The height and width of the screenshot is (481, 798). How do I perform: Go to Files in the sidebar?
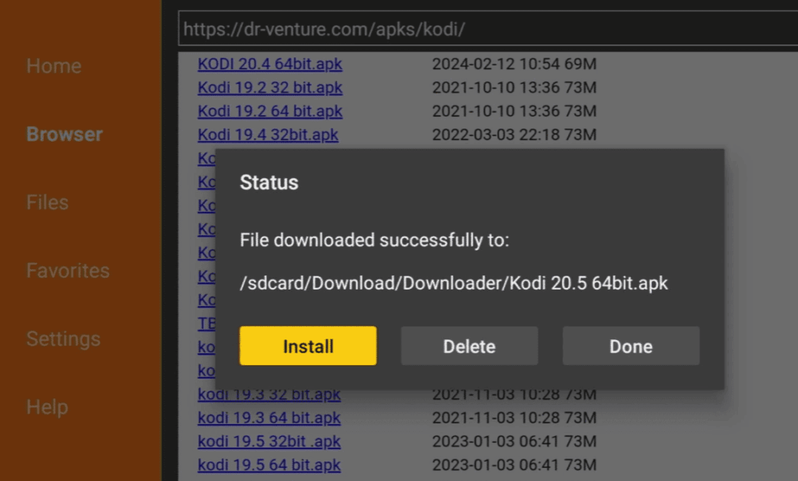[48, 202]
